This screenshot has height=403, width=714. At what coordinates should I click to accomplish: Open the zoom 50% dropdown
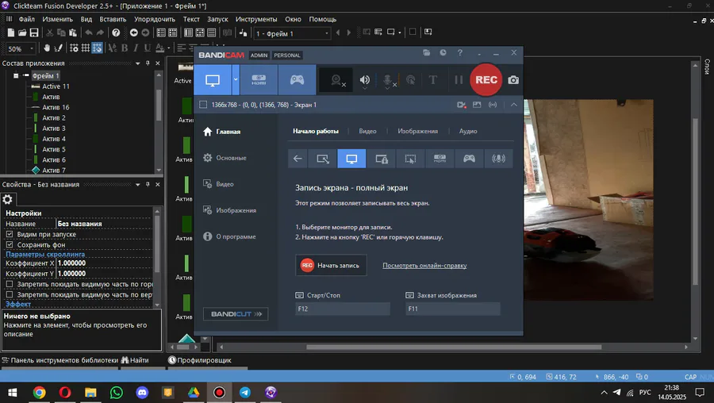coord(32,48)
